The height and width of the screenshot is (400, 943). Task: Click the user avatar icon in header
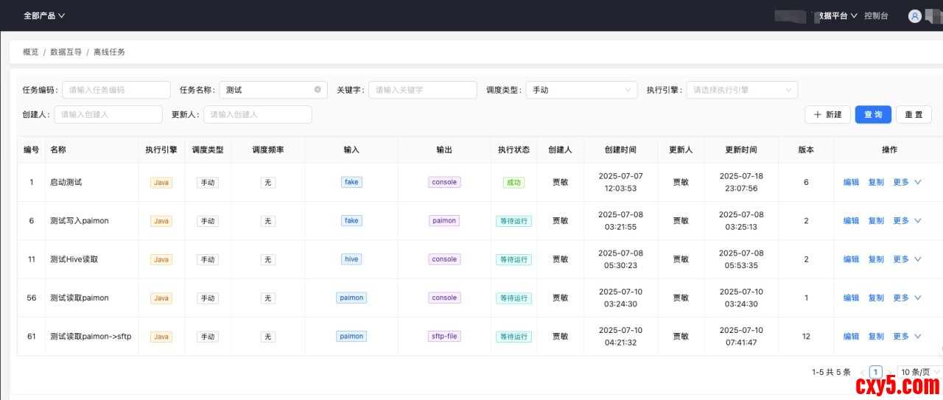click(x=915, y=15)
